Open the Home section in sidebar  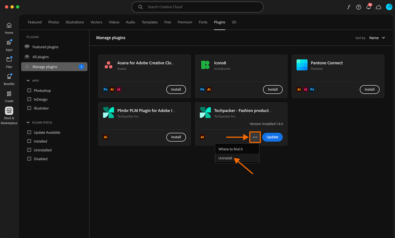click(9, 28)
